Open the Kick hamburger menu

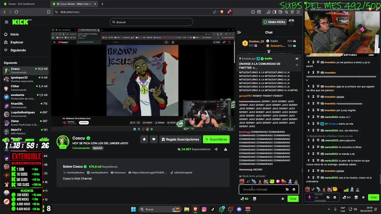[x=7, y=22]
